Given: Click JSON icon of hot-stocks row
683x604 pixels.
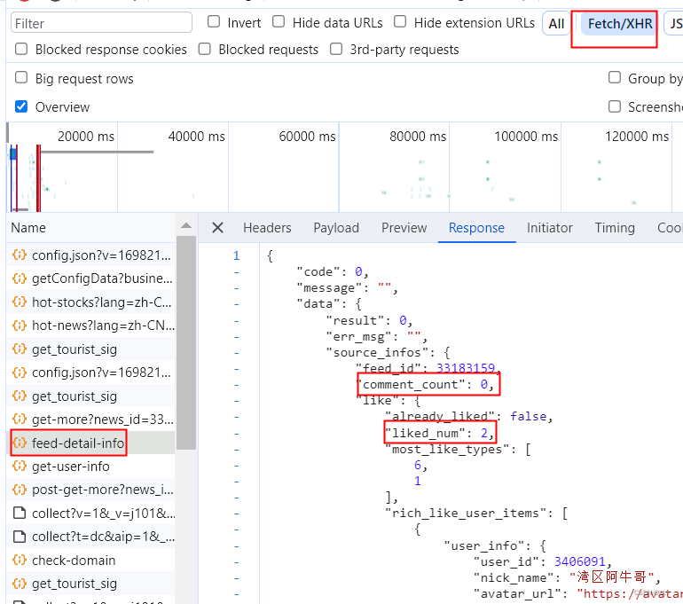Looking at the screenshot, I should pos(20,302).
